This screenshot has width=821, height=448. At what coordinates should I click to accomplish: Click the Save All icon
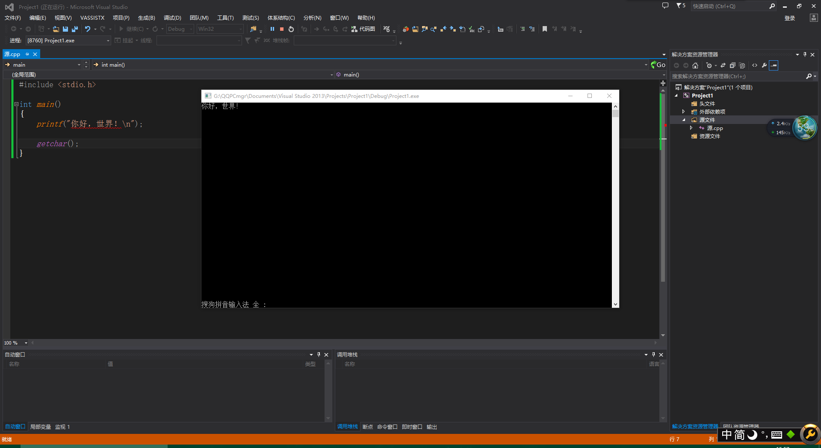75,29
